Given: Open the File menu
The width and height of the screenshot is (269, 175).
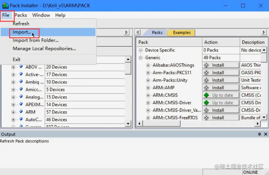Looking at the screenshot, I should (x=6, y=15).
